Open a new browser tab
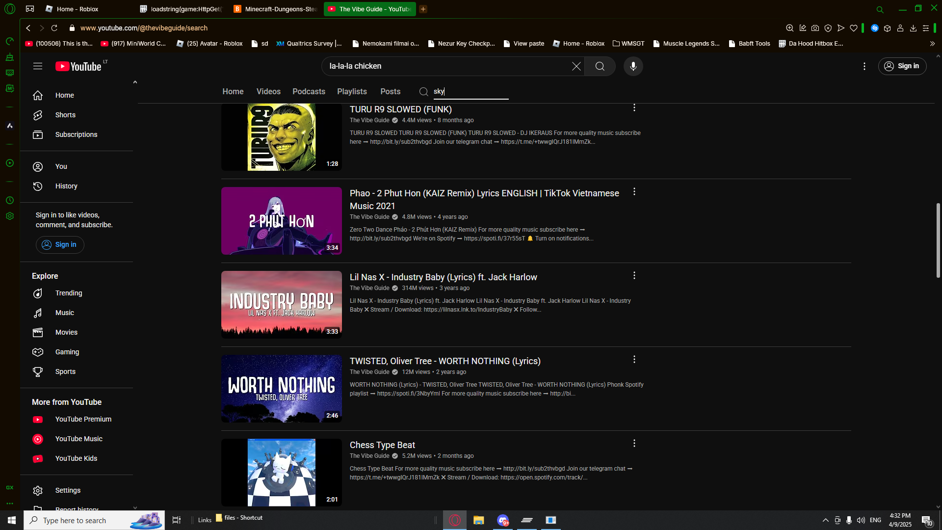This screenshot has height=530, width=942. [x=423, y=9]
